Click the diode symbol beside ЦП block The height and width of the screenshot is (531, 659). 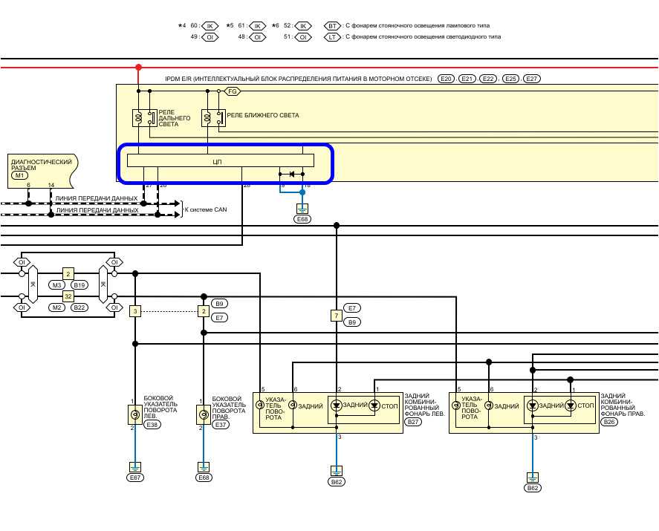pyautogui.click(x=292, y=174)
